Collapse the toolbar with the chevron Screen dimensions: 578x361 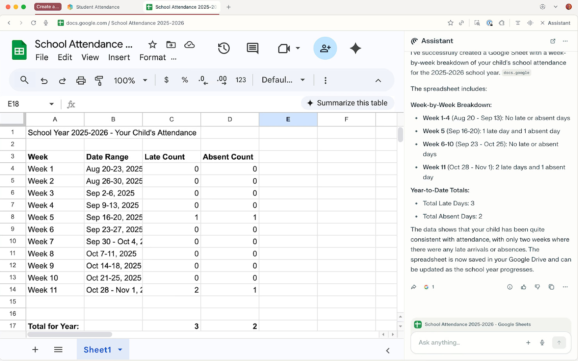(x=378, y=80)
